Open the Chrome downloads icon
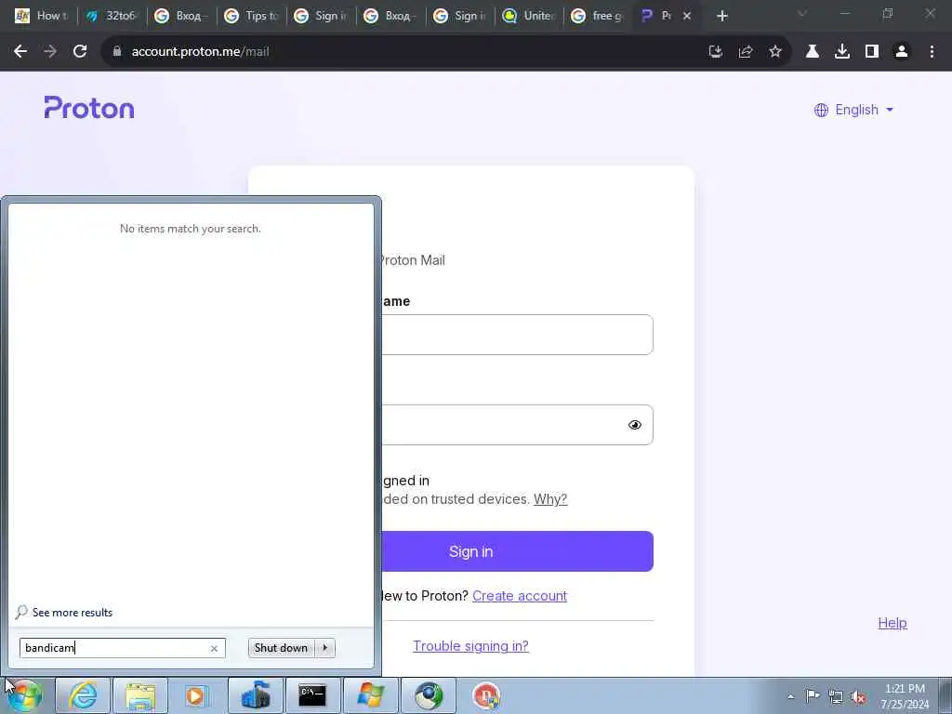952x714 pixels. coord(842,52)
